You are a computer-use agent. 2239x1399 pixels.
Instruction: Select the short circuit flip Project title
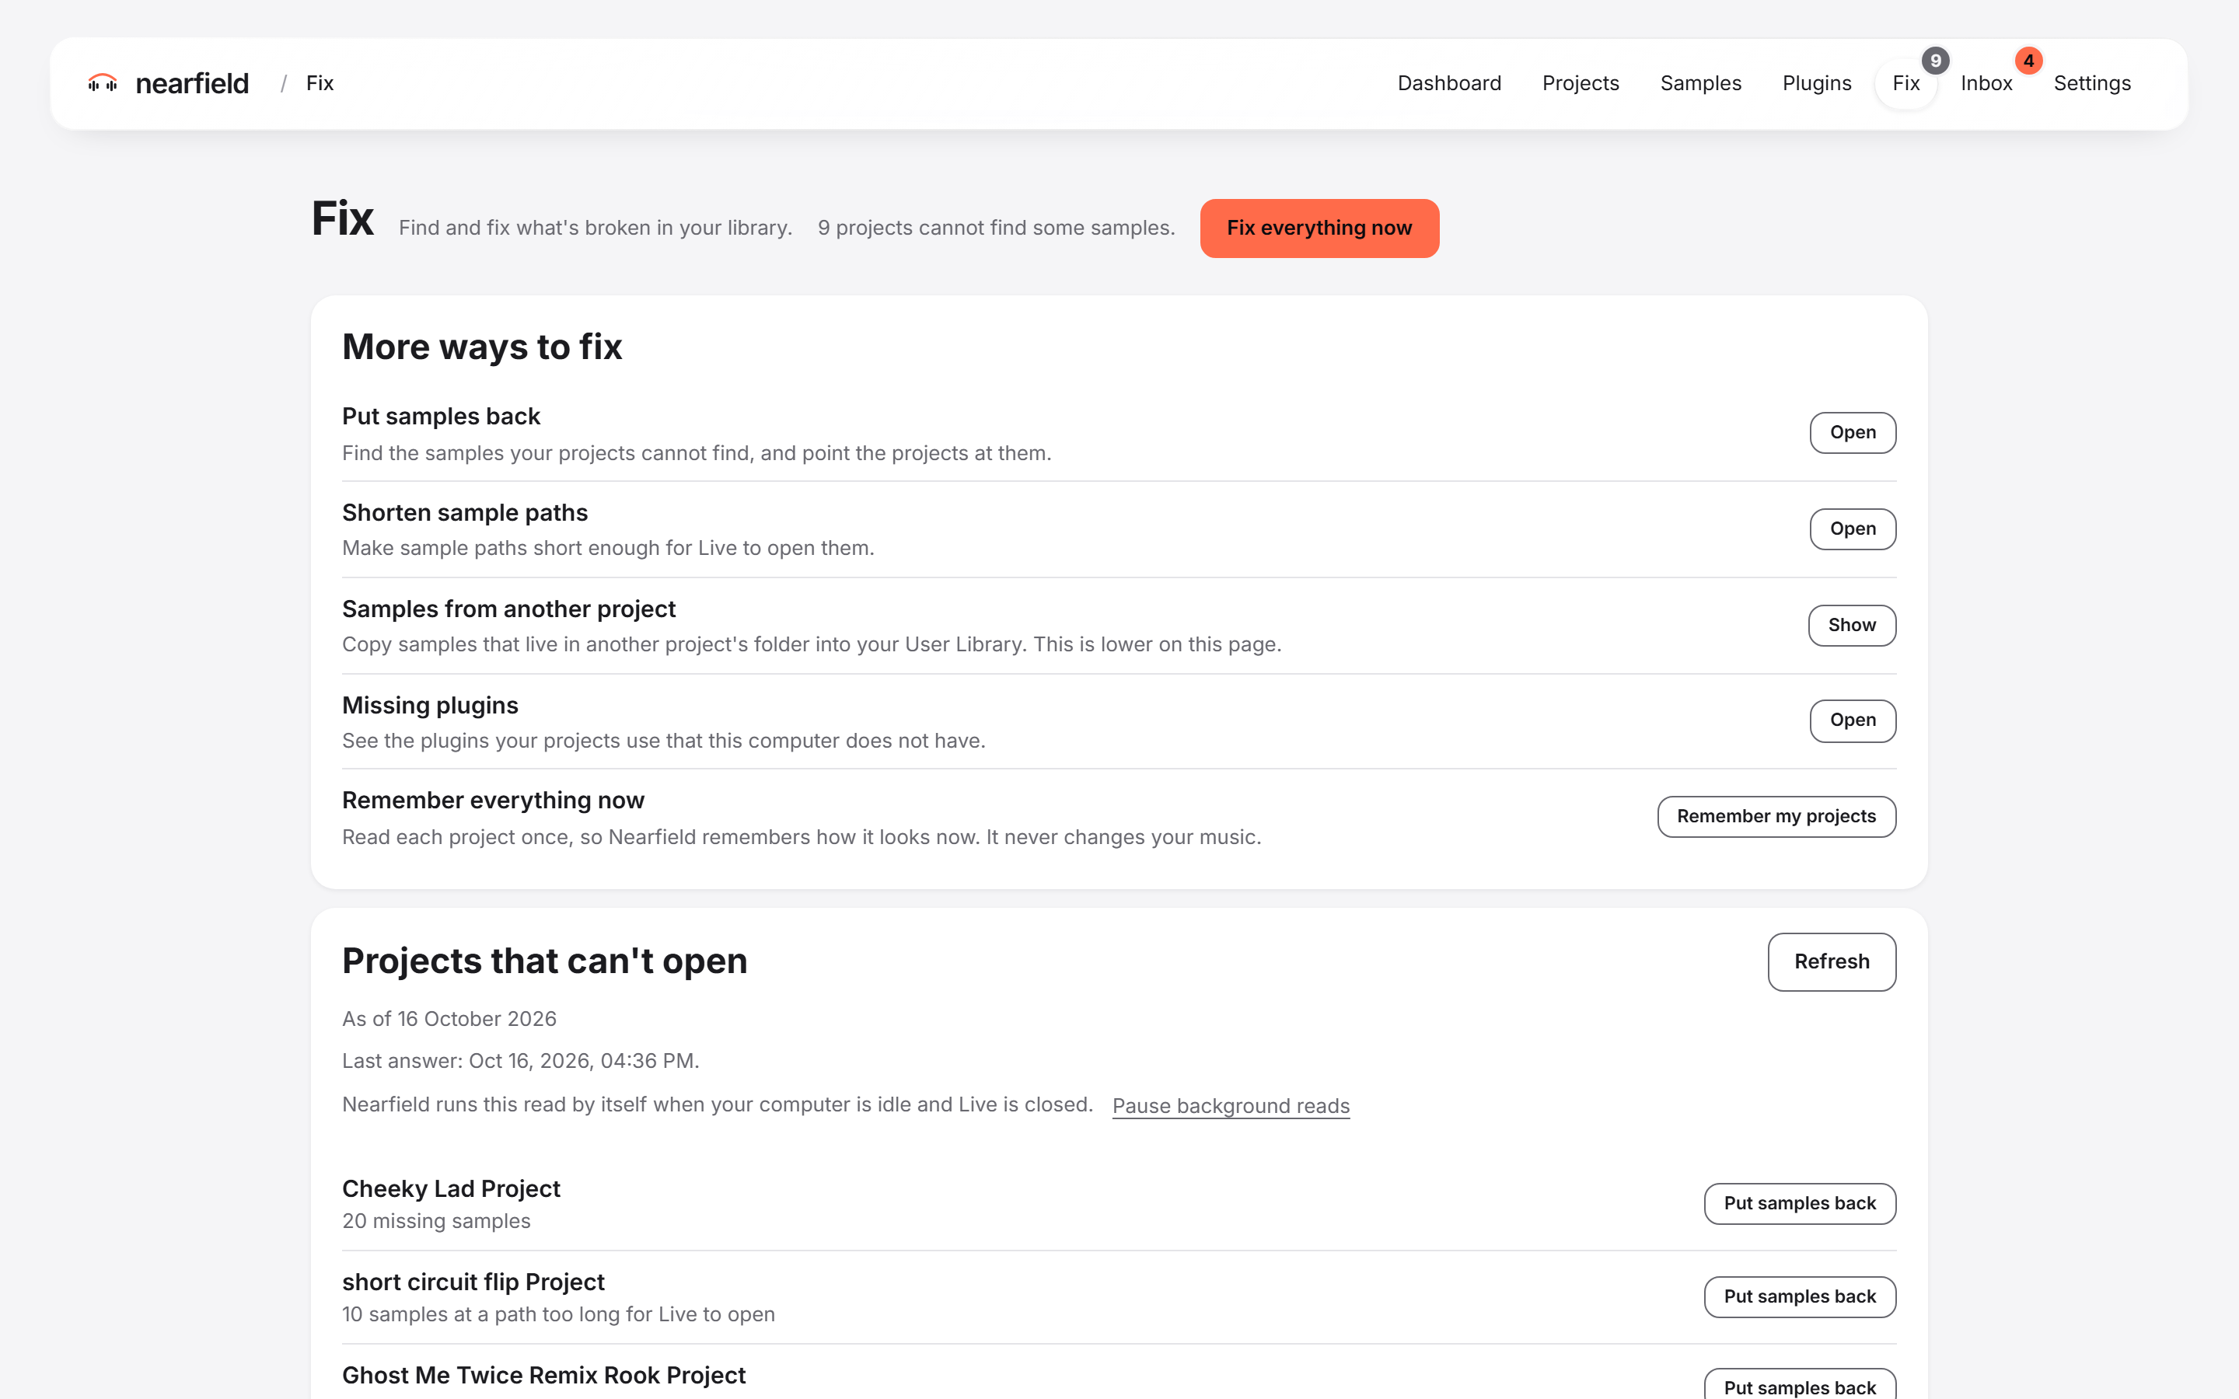coord(473,1282)
